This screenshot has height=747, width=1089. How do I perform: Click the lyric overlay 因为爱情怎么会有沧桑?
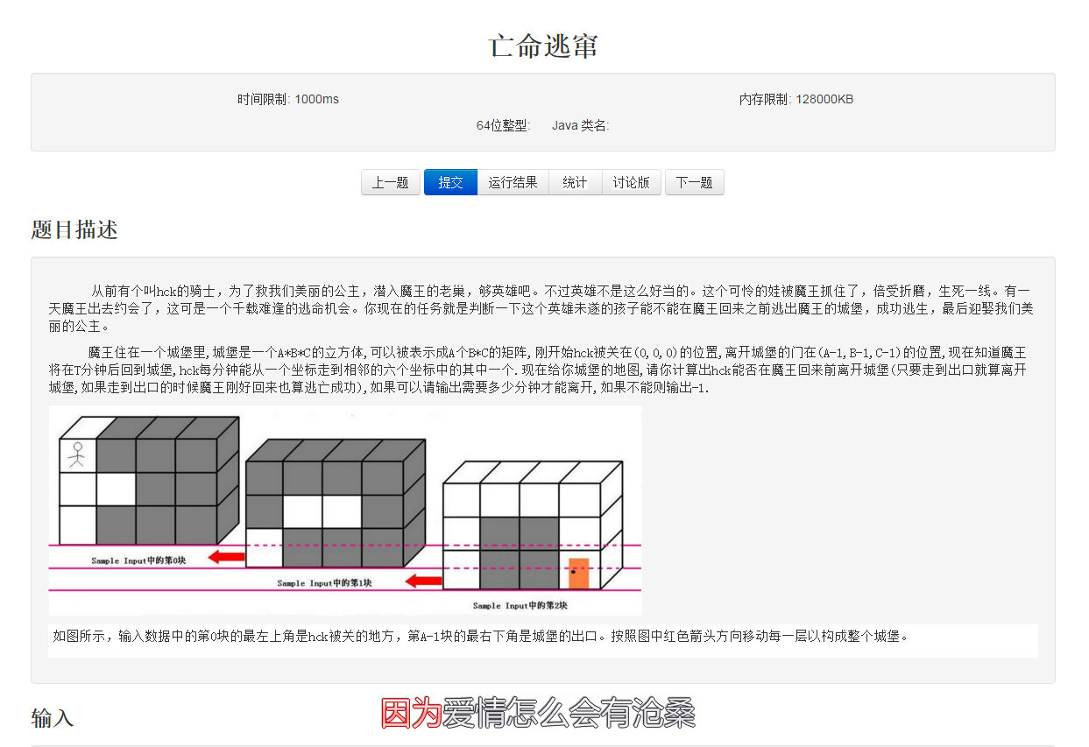pos(538,714)
